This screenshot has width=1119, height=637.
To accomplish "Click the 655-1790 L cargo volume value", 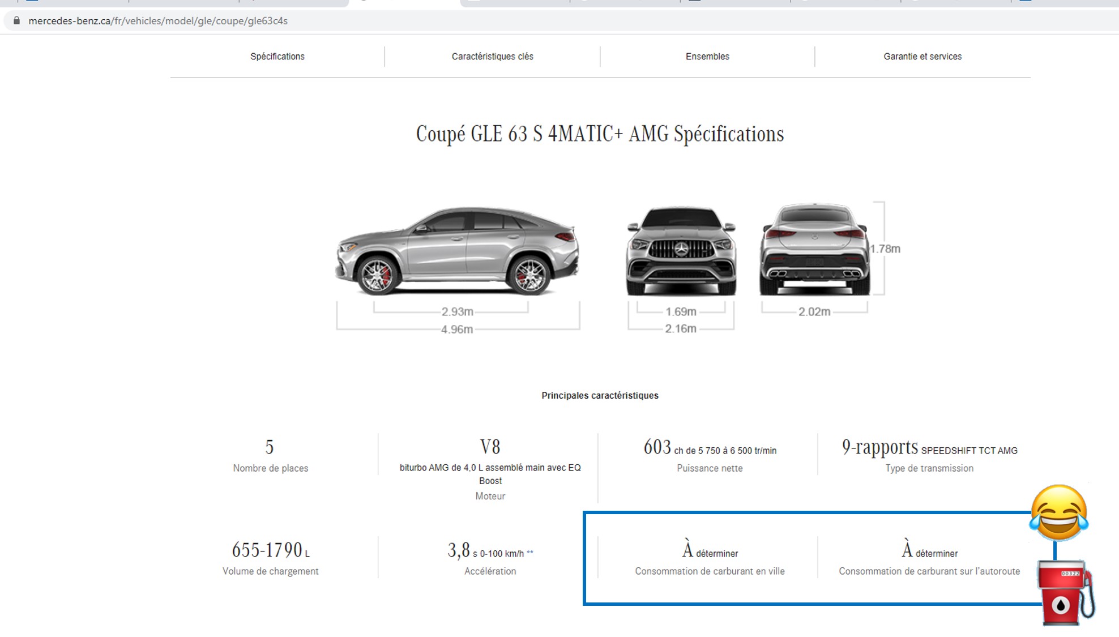I will [x=271, y=550].
